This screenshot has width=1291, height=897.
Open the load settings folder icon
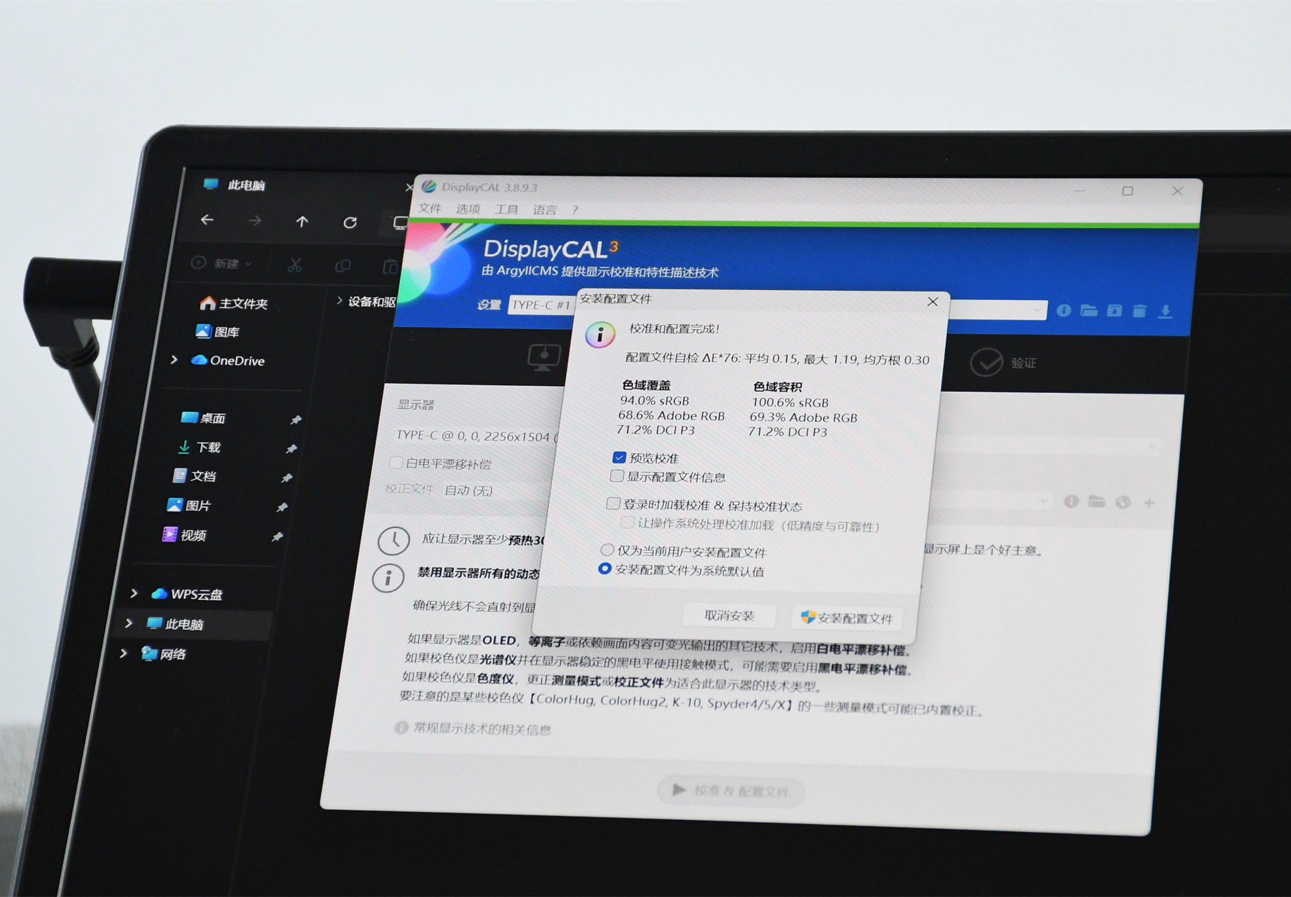click(1089, 310)
